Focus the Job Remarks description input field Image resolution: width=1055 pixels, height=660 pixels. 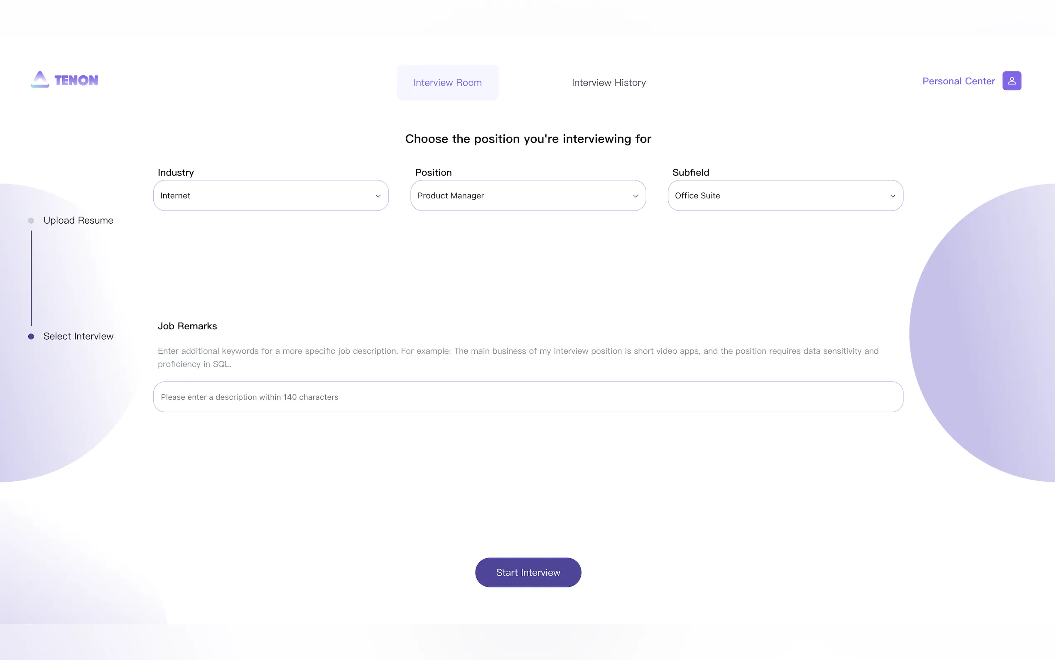pos(528,397)
